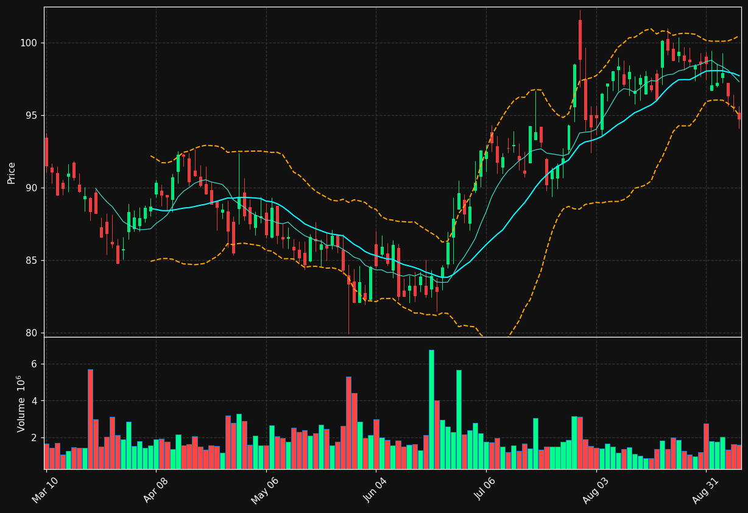Click the Price axis title

[12, 172]
